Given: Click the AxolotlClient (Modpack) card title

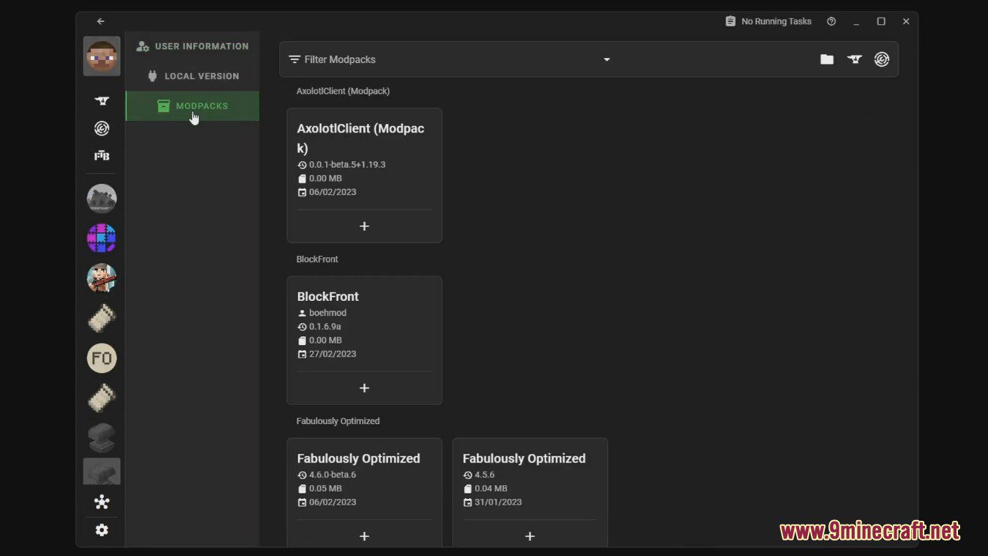Looking at the screenshot, I should (x=361, y=138).
